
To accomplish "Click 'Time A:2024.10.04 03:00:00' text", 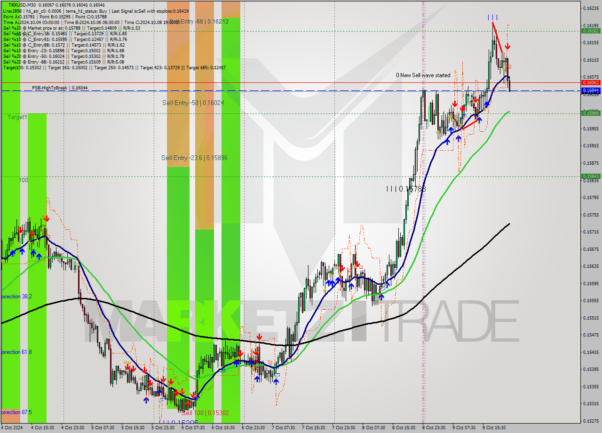I will click(31, 22).
